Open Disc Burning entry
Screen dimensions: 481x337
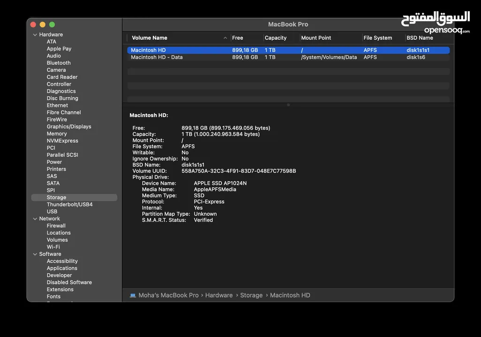click(x=62, y=98)
